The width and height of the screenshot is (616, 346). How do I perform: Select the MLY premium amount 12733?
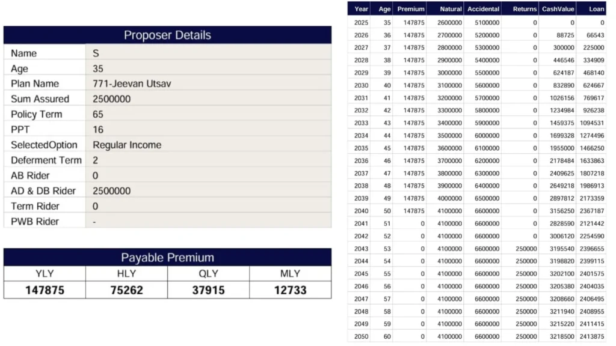pyautogui.click(x=290, y=290)
